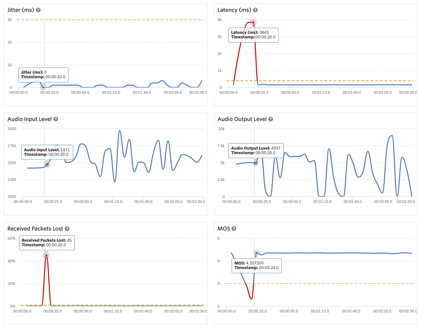The height and width of the screenshot is (328, 421).
Task: Click the MOS chart title text
Action: click(x=224, y=229)
